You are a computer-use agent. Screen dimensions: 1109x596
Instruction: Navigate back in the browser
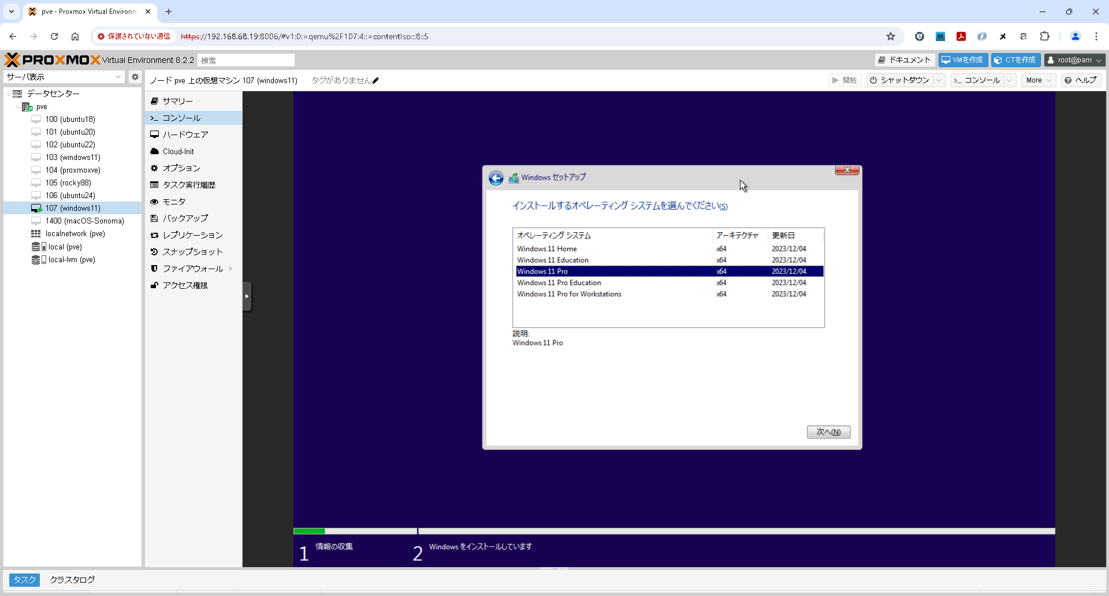click(13, 36)
